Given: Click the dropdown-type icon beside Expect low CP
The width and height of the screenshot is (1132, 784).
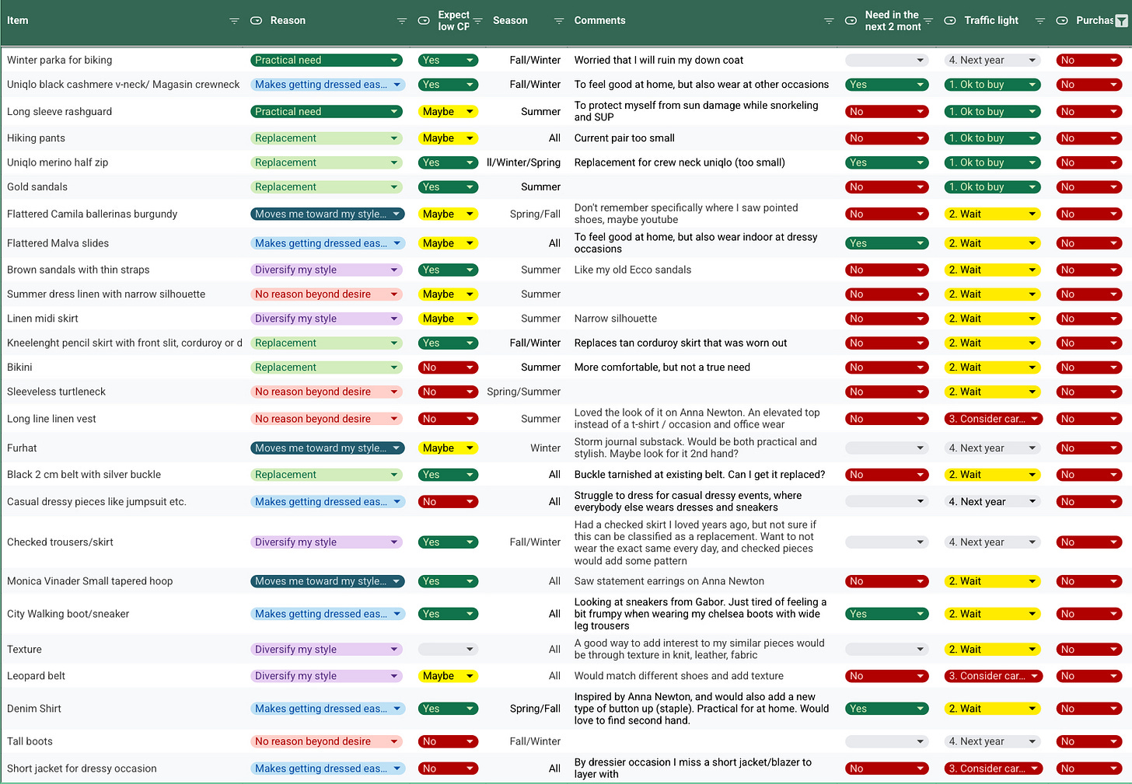Looking at the screenshot, I should [424, 21].
